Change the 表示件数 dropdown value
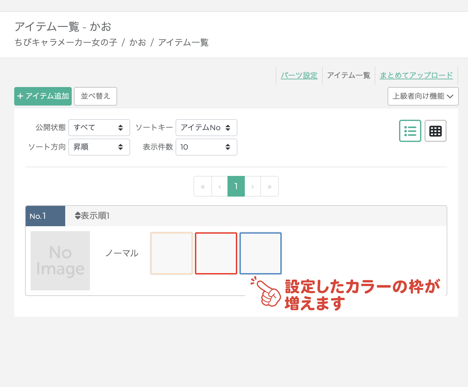This screenshot has width=468, height=387. [x=206, y=147]
